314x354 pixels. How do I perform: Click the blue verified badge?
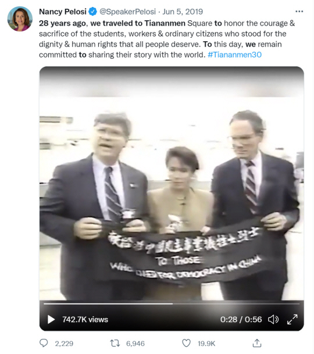tap(92, 12)
